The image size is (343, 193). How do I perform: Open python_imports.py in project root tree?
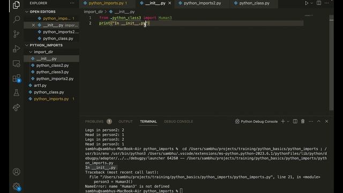51,99
